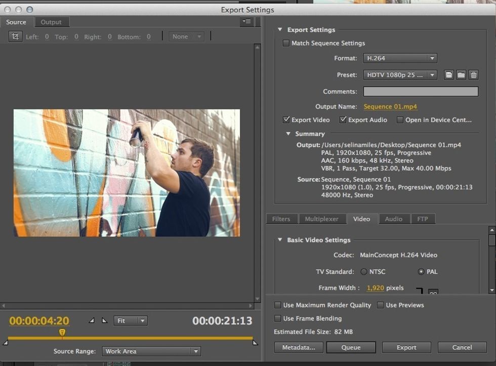Open the Output tab of the preview
This screenshot has height=366, width=496.
point(52,22)
